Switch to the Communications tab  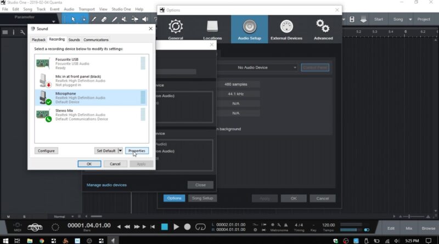click(x=95, y=39)
